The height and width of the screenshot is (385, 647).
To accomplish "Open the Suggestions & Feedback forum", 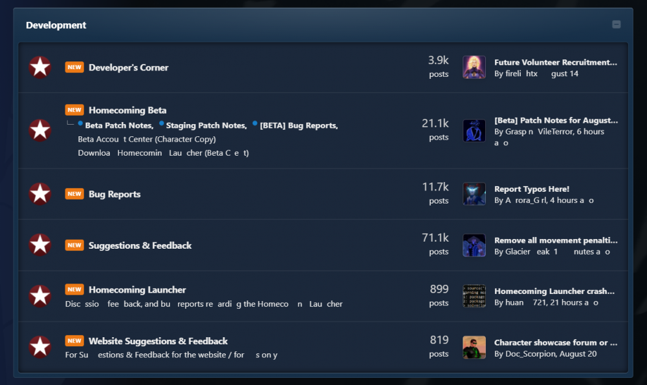I will (140, 245).
